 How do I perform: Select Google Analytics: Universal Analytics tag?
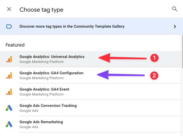tap(90, 59)
